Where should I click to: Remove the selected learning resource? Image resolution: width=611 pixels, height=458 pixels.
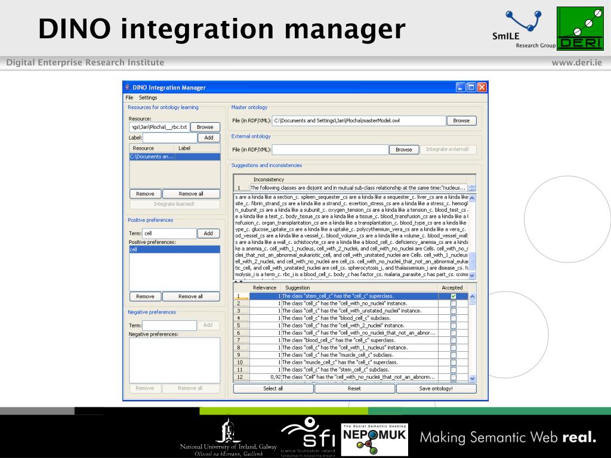click(145, 194)
